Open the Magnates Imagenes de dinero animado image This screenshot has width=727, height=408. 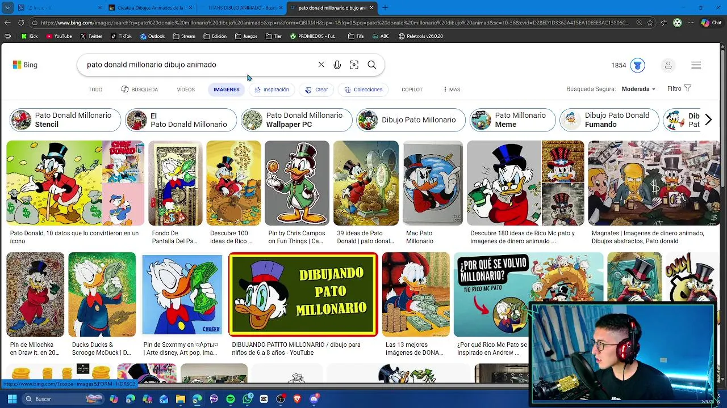(x=654, y=183)
